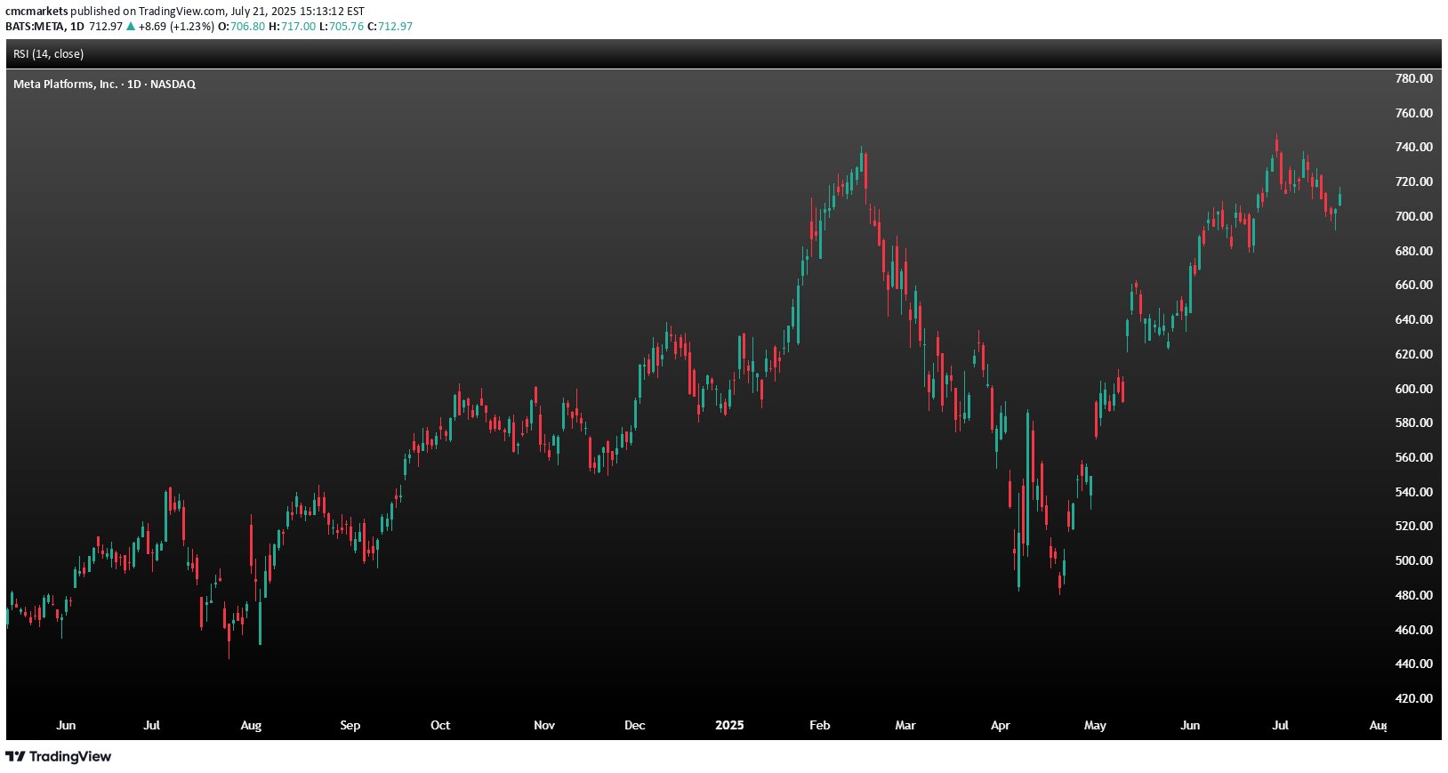Click the 700.00 price axis label
The height and width of the screenshot is (773, 1448).
click(x=1414, y=216)
